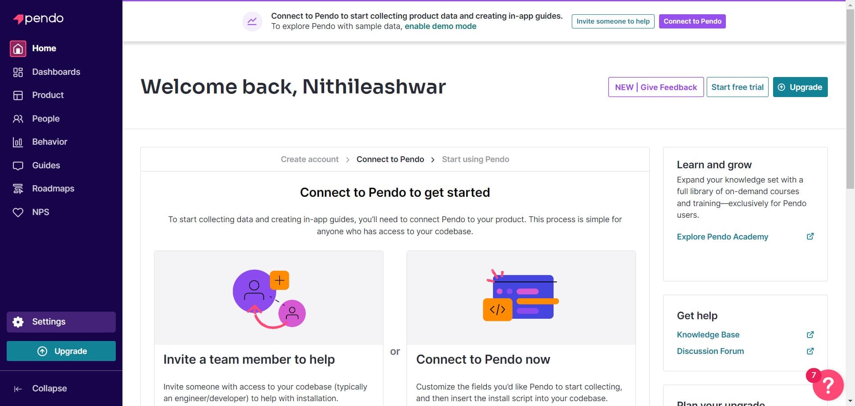
Task: Open the NPS heart icon
Action: [x=18, y=212]
